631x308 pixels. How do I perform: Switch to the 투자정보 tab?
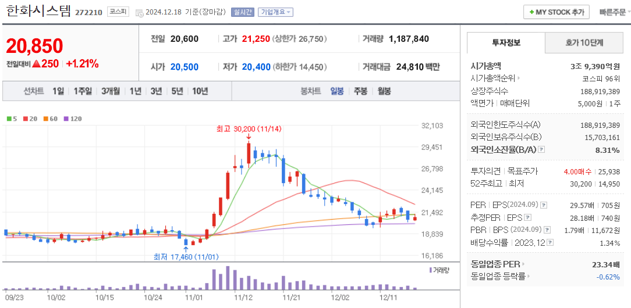click(x=506, y=42)
